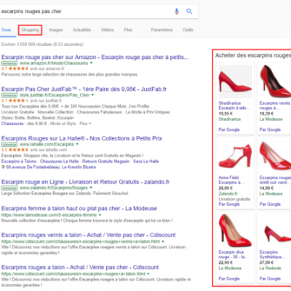Click the 27,99 € price of Escarpins Synthétique

[x=266, y=263]
